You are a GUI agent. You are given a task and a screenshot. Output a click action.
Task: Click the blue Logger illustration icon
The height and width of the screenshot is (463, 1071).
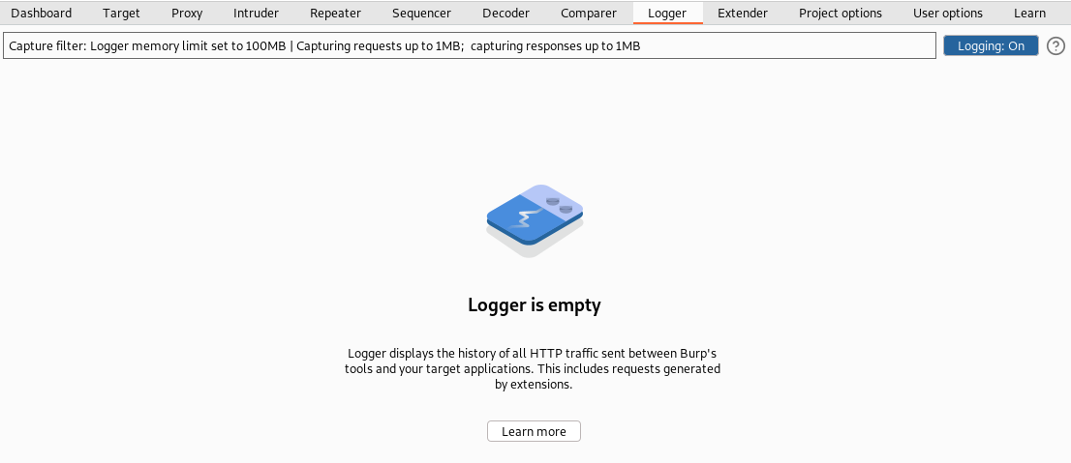(x=535, y=221)
